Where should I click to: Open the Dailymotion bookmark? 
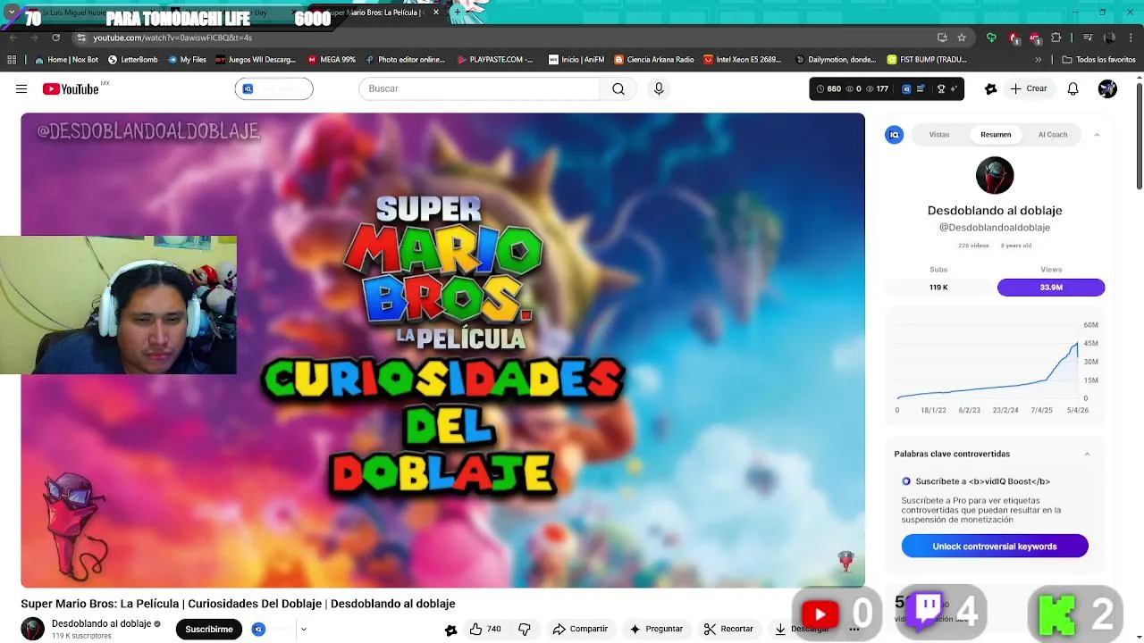click(x=836, y=60)
